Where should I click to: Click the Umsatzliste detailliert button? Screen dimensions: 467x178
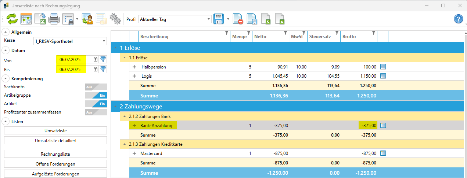[x=55, y=140]
